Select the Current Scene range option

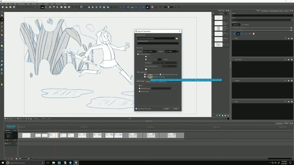pos(140,92)
